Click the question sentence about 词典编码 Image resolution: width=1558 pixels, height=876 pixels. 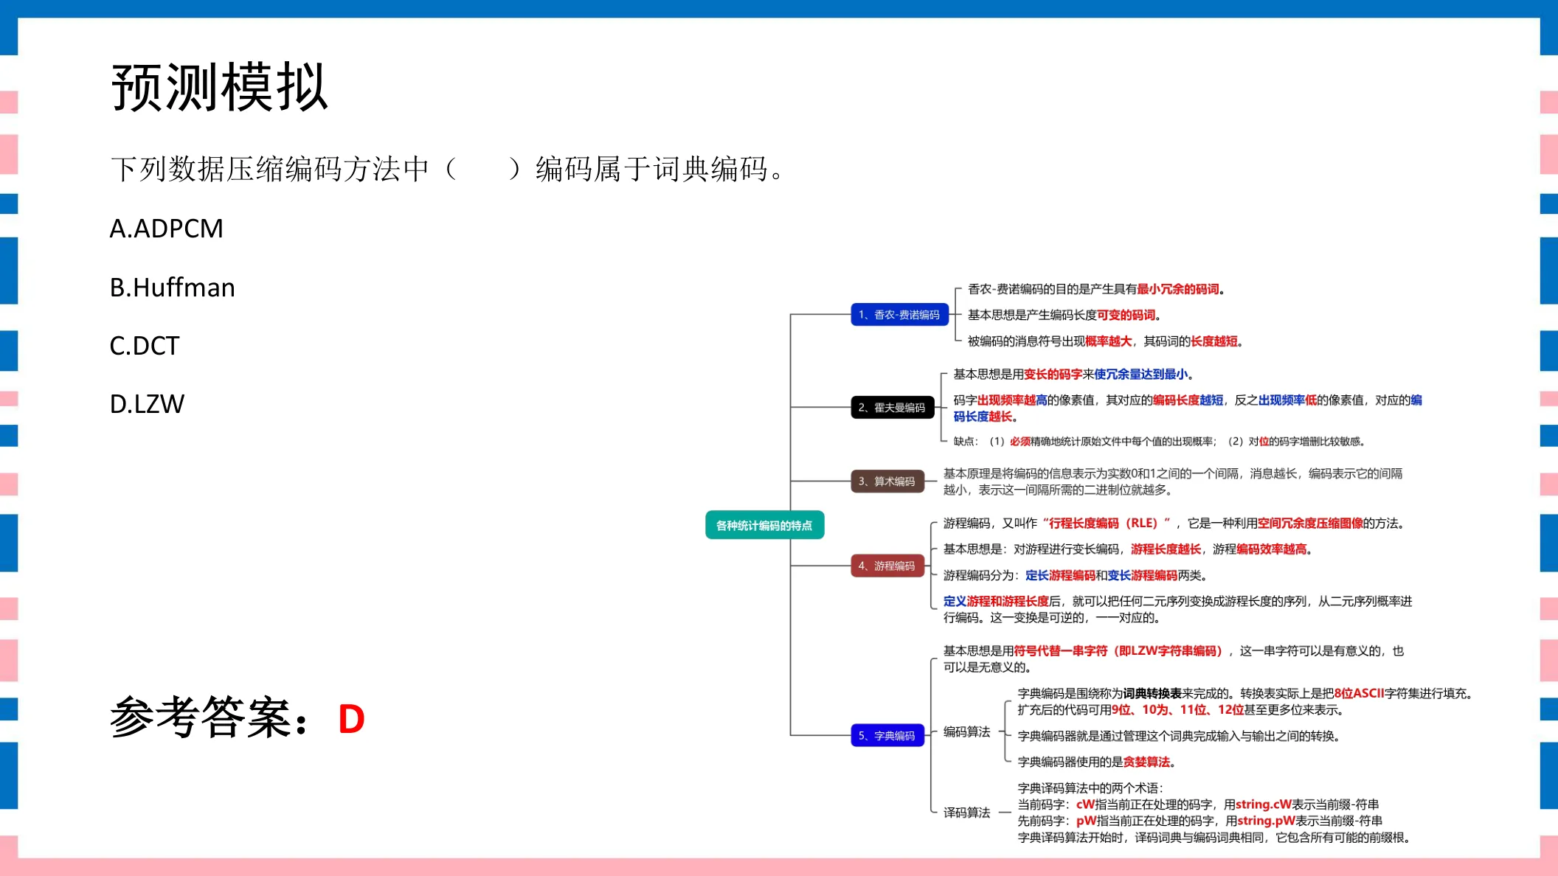[448, 169]
